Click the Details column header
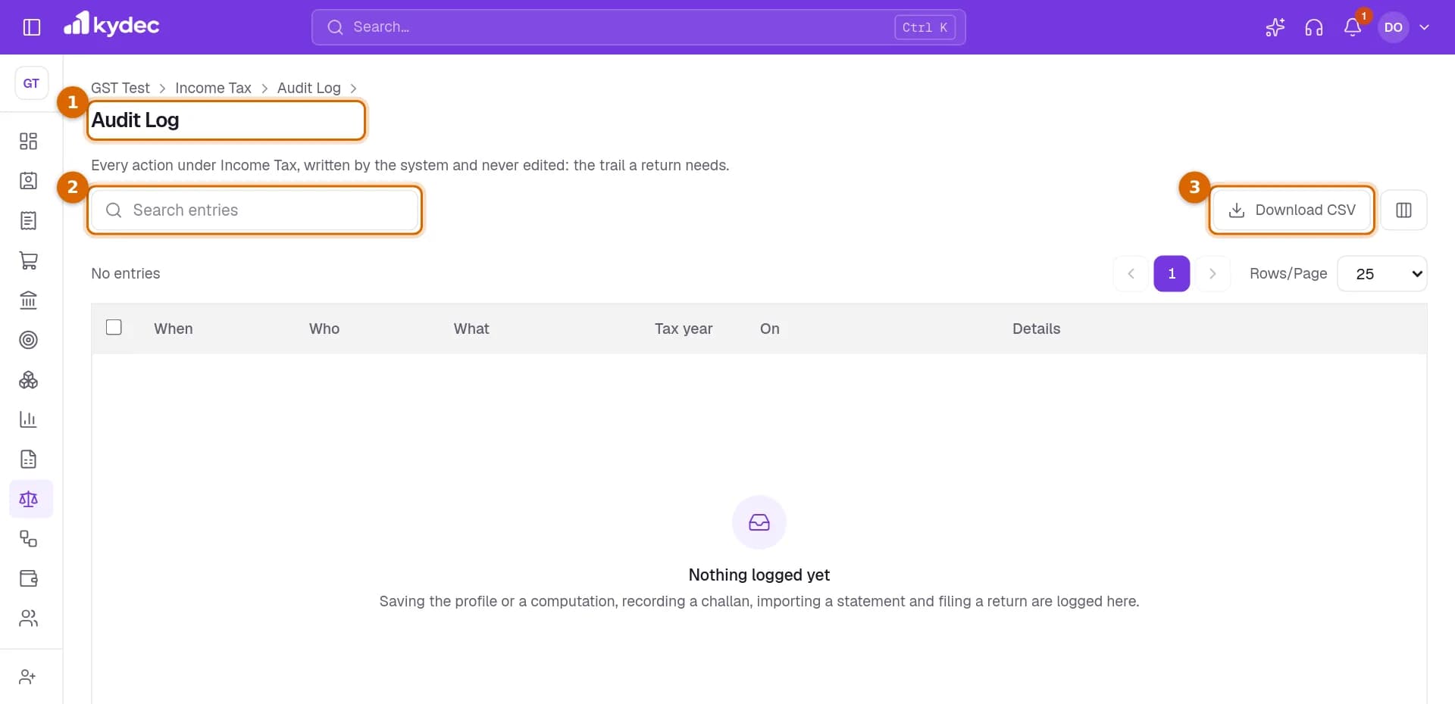 tap(1037, 329)
